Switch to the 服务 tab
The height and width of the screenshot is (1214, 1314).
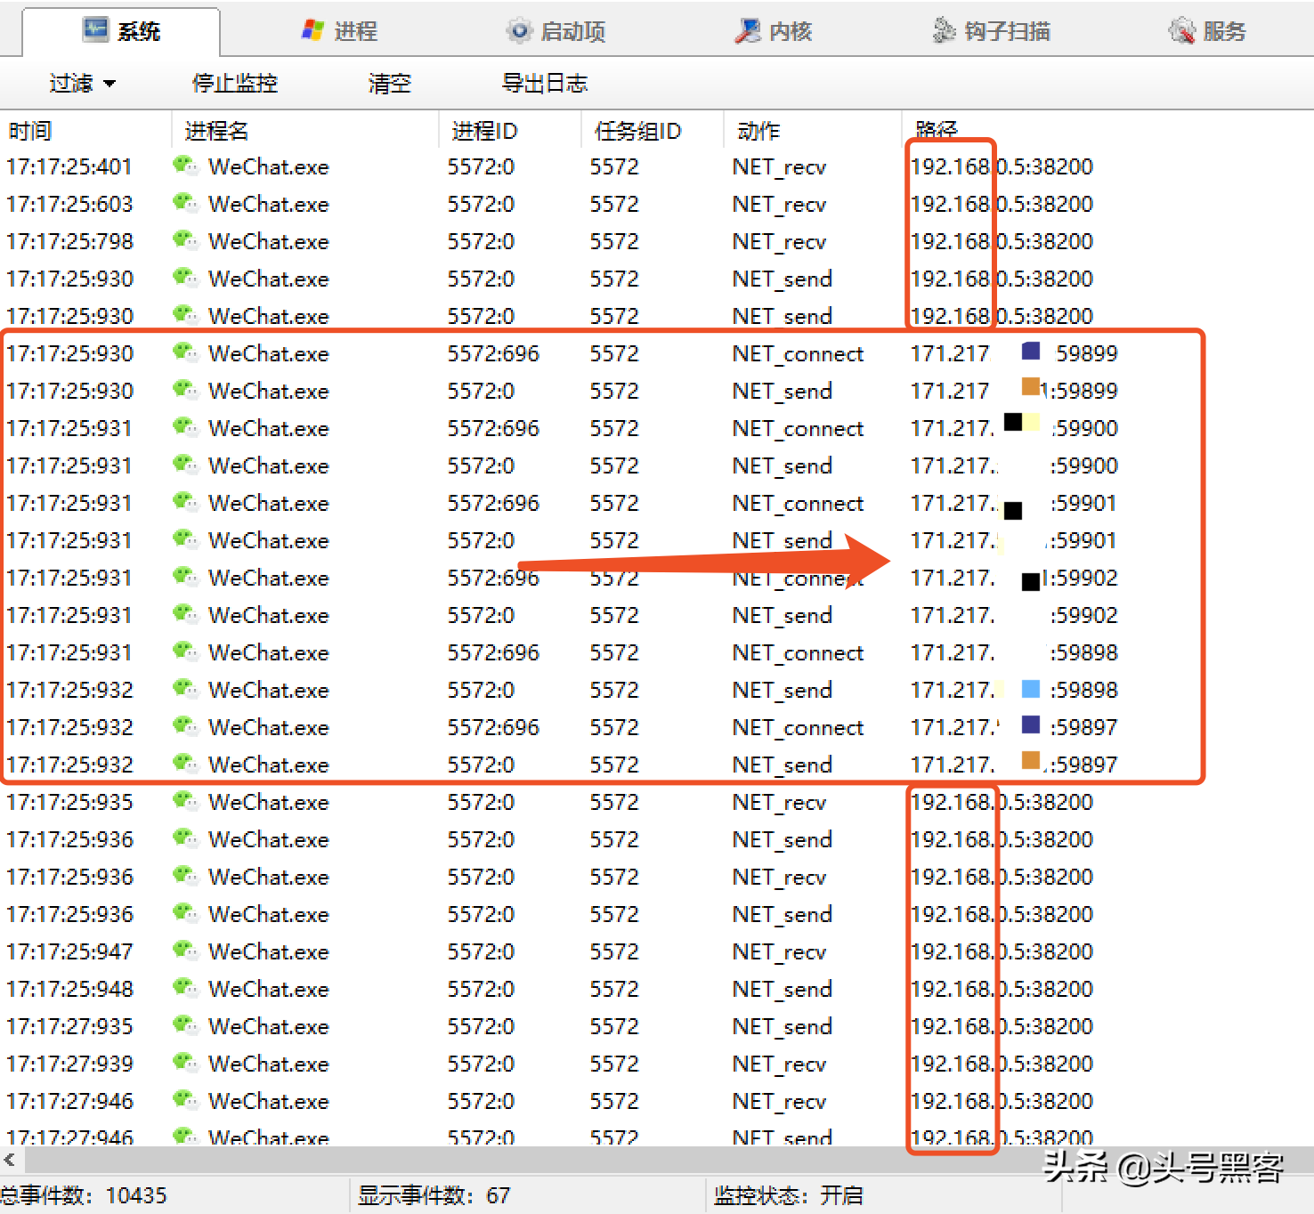[x=1207, y=32]
